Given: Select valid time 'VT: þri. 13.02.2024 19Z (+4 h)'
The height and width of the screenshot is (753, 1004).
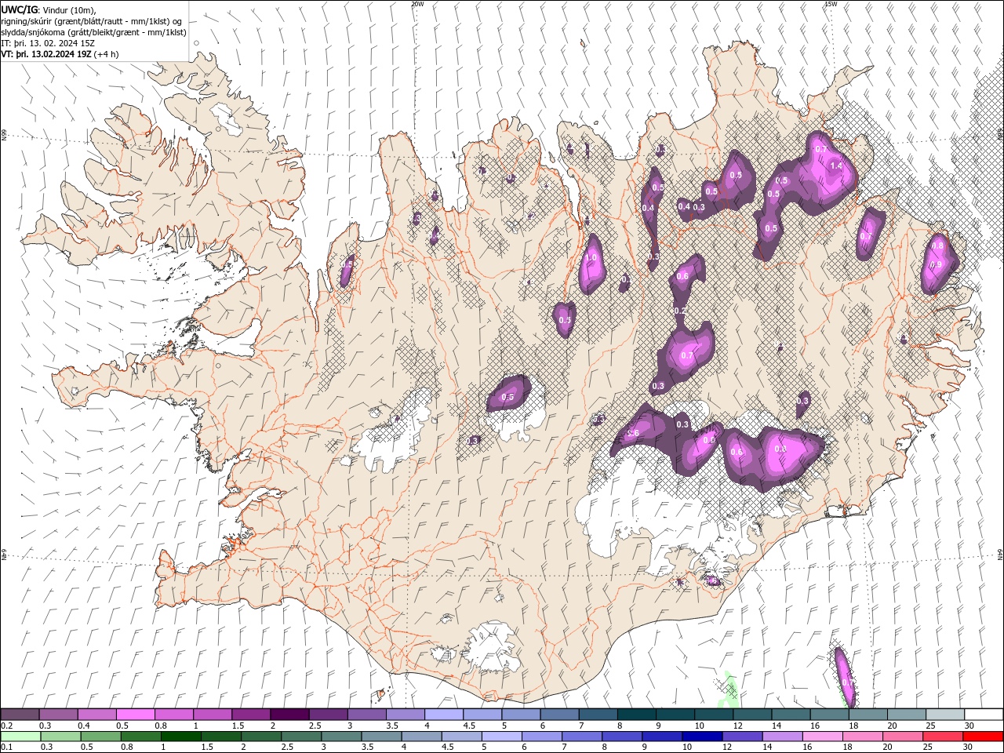Looking at the screenshot, I should point(60,54).
